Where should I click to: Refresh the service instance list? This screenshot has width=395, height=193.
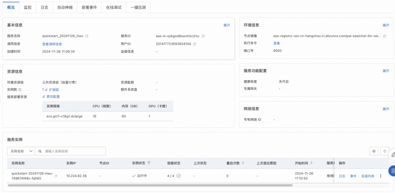385,151
